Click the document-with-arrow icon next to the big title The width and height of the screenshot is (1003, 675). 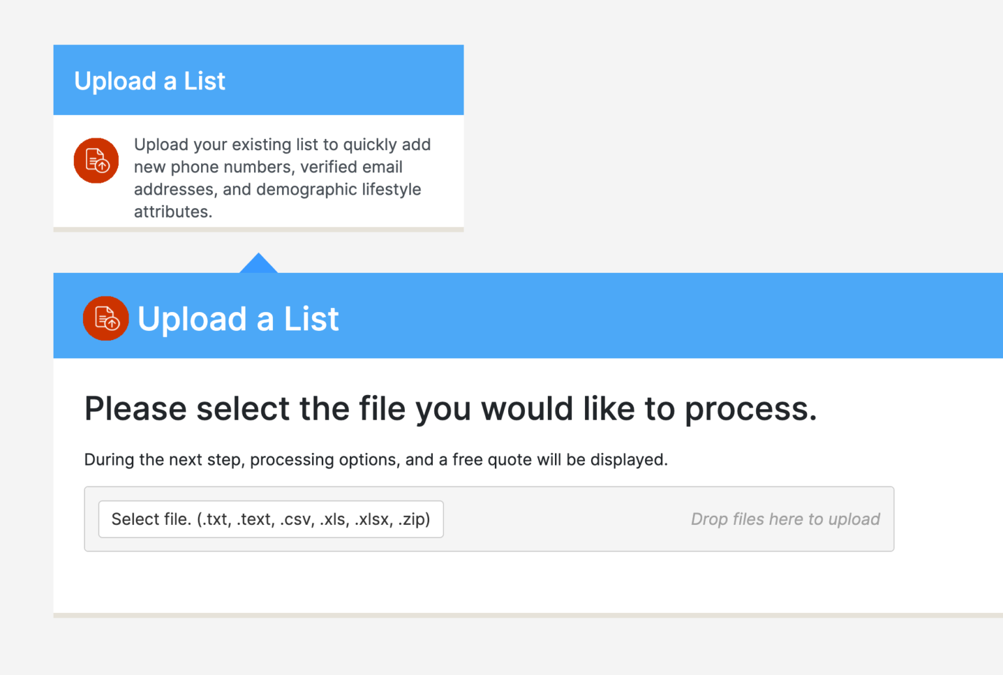106,319
